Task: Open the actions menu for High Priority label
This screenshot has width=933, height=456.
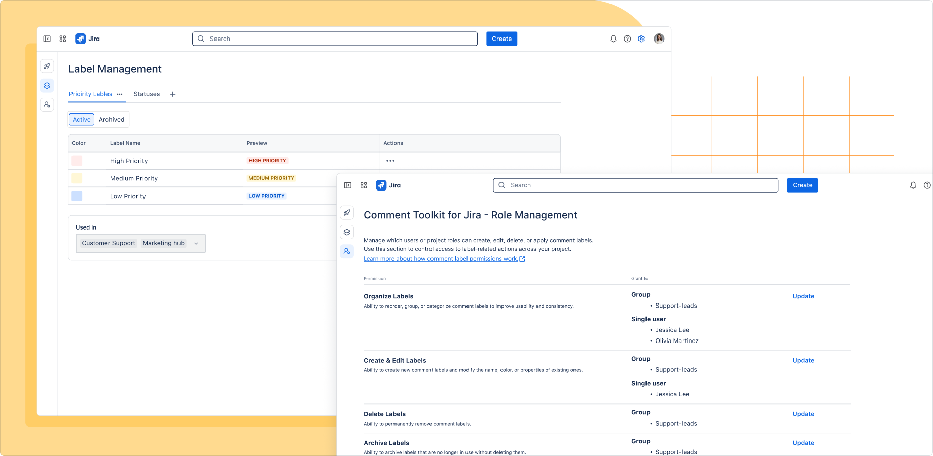Action: pyautogui.click(x=390, y=161)
